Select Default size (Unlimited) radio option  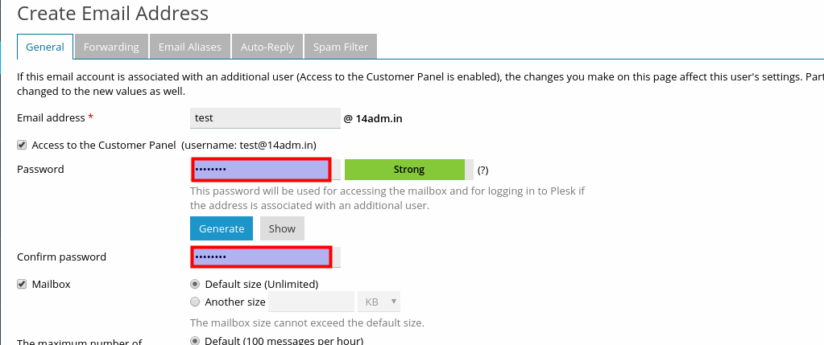pos(195,284)
